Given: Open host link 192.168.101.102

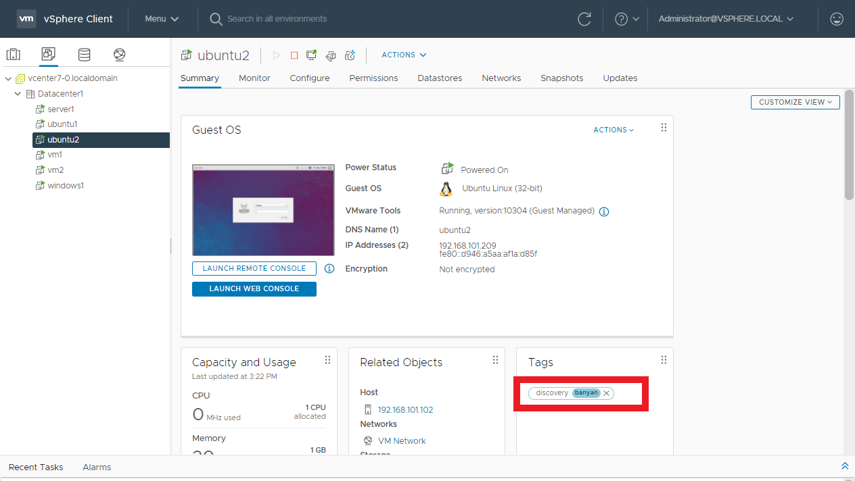Looking at the screenshot, I should tap(405, 409).
